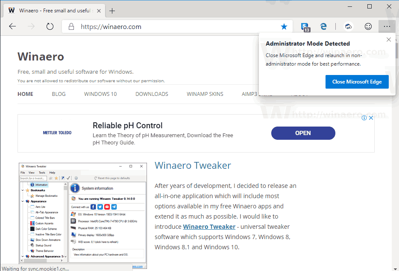Select Startup Sound in the Tweaker tree
Image resolution: width=399 pixels, height=271 pixels.
(x=43, y=245)
